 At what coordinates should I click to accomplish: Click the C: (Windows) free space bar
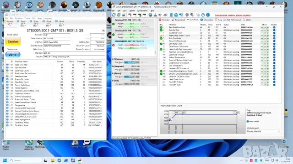[132, 62]
